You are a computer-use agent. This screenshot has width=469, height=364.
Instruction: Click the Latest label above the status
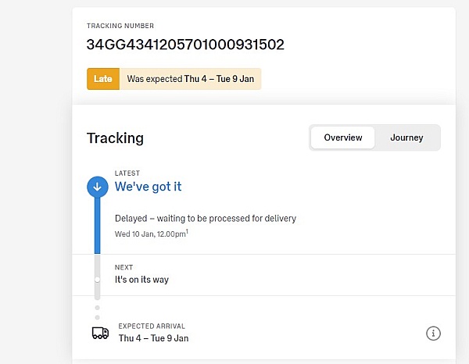click(x=125, y=173)
